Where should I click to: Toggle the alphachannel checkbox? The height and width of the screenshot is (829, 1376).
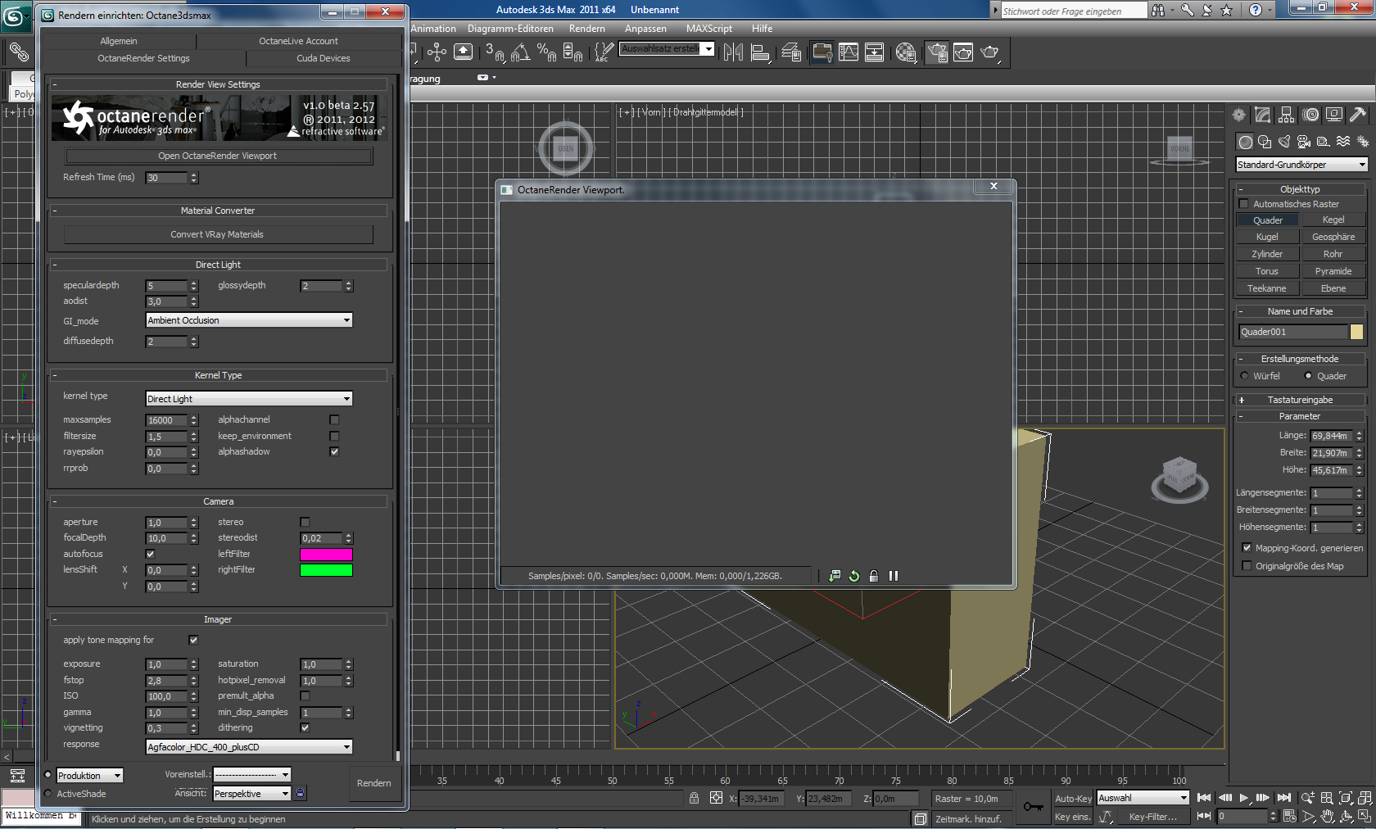coord(334,420)
